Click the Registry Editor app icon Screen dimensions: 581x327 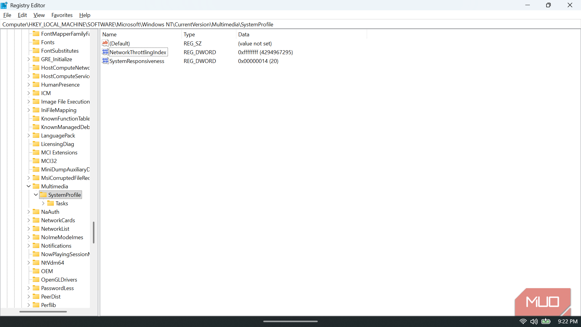[x=4, y=5]
